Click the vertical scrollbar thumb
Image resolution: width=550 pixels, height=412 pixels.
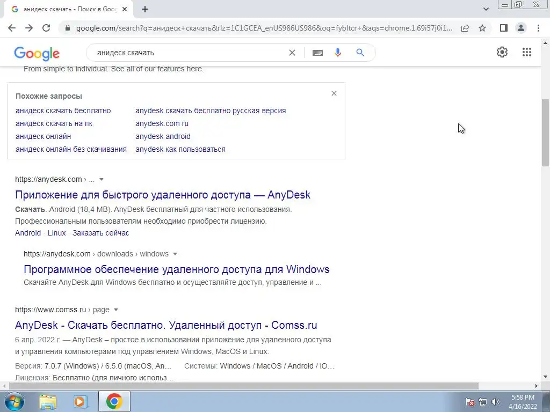click(x=545, y=132)
